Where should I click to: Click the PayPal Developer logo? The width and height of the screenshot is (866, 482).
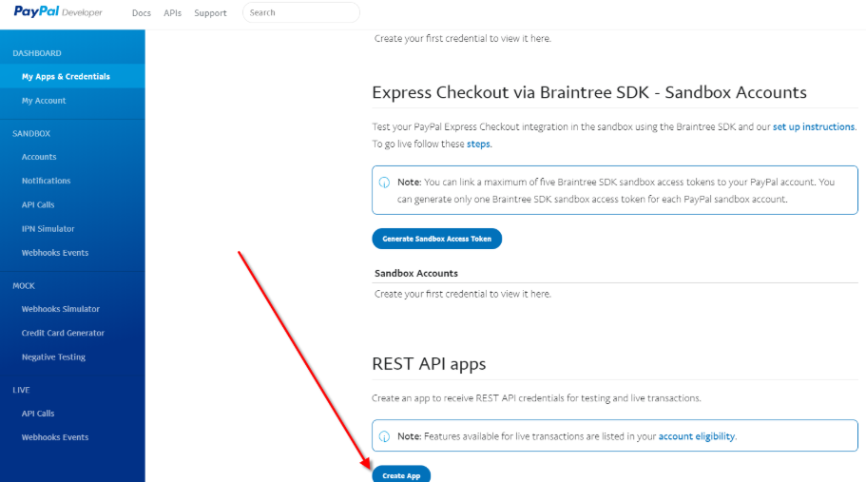pos(58,11)
